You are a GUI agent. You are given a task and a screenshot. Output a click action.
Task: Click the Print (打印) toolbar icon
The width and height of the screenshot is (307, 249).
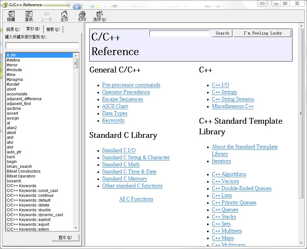82,16
